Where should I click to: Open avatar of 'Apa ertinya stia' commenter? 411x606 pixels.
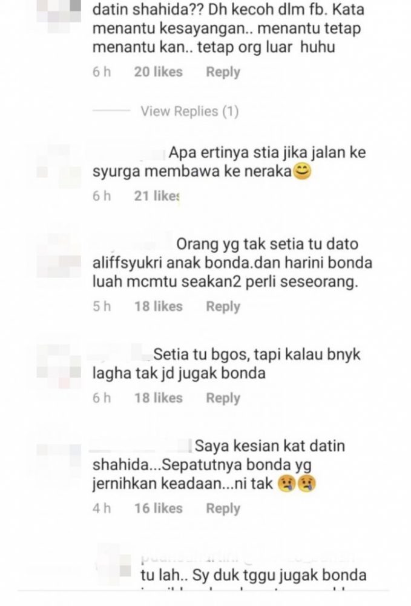(x=59, y=166)
